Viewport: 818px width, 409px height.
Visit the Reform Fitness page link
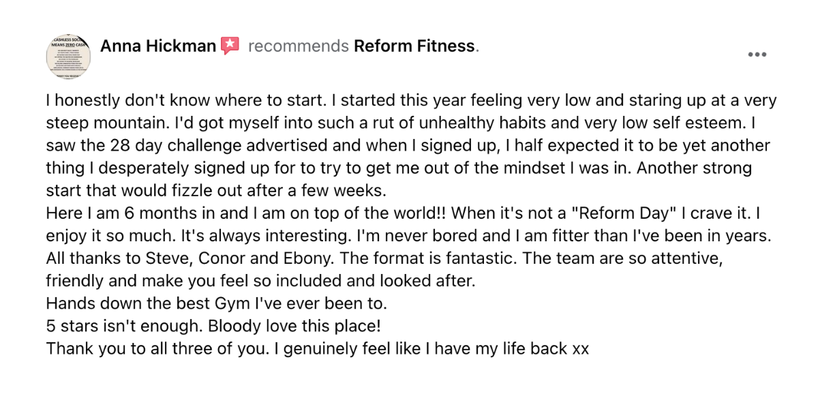[414, 46]
